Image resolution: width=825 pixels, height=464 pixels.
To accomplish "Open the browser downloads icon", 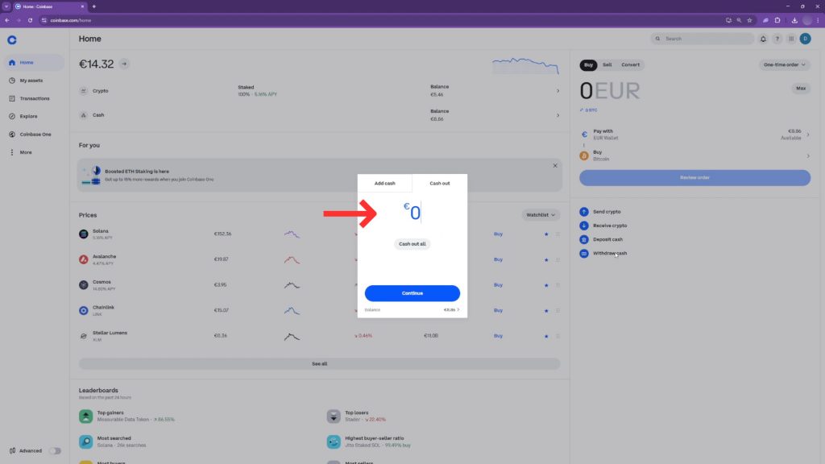I will pyautogui.click(x=794, y=20).
